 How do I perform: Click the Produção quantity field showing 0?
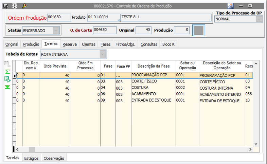[x=182, y=30]
